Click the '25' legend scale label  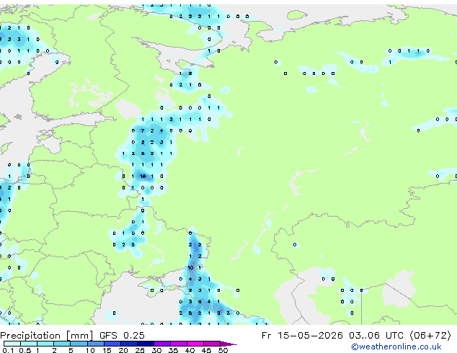[140, 350]
